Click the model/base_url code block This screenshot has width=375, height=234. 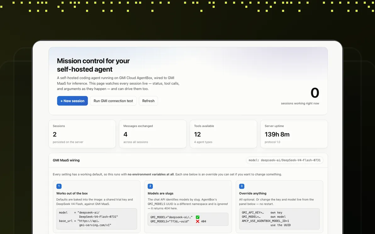[x=97, y=219]
